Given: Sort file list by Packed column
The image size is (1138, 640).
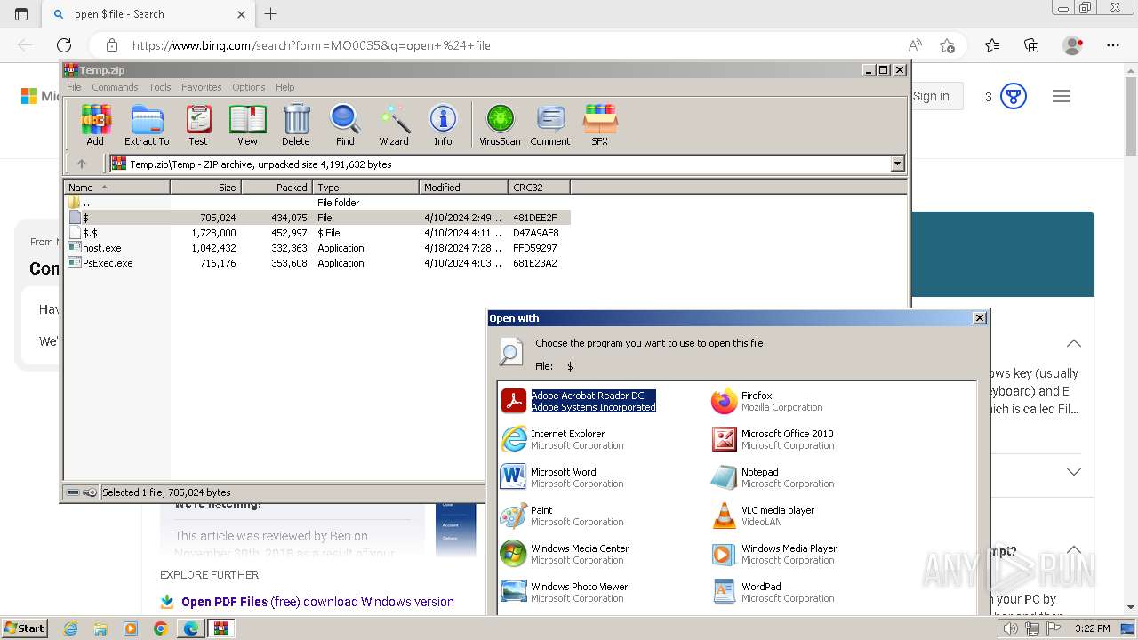Looking at the screenshot, I should pyautogui.click(x=276, y=187).
